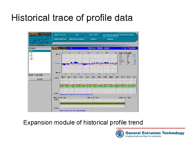
Task: Open the Service screen
Action: click(x=110, y=39)
